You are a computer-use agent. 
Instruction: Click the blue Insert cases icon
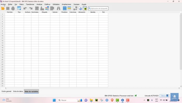pos(65,9)
